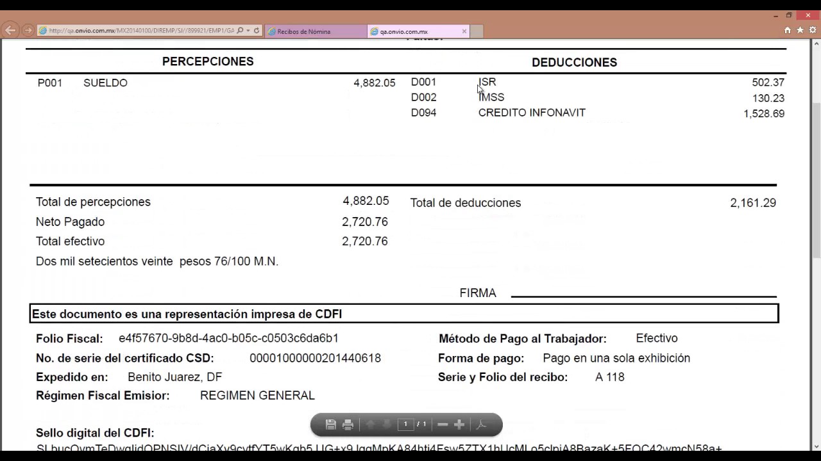
Task: Click the IMSS deduction label
Action: pos(491,97)
